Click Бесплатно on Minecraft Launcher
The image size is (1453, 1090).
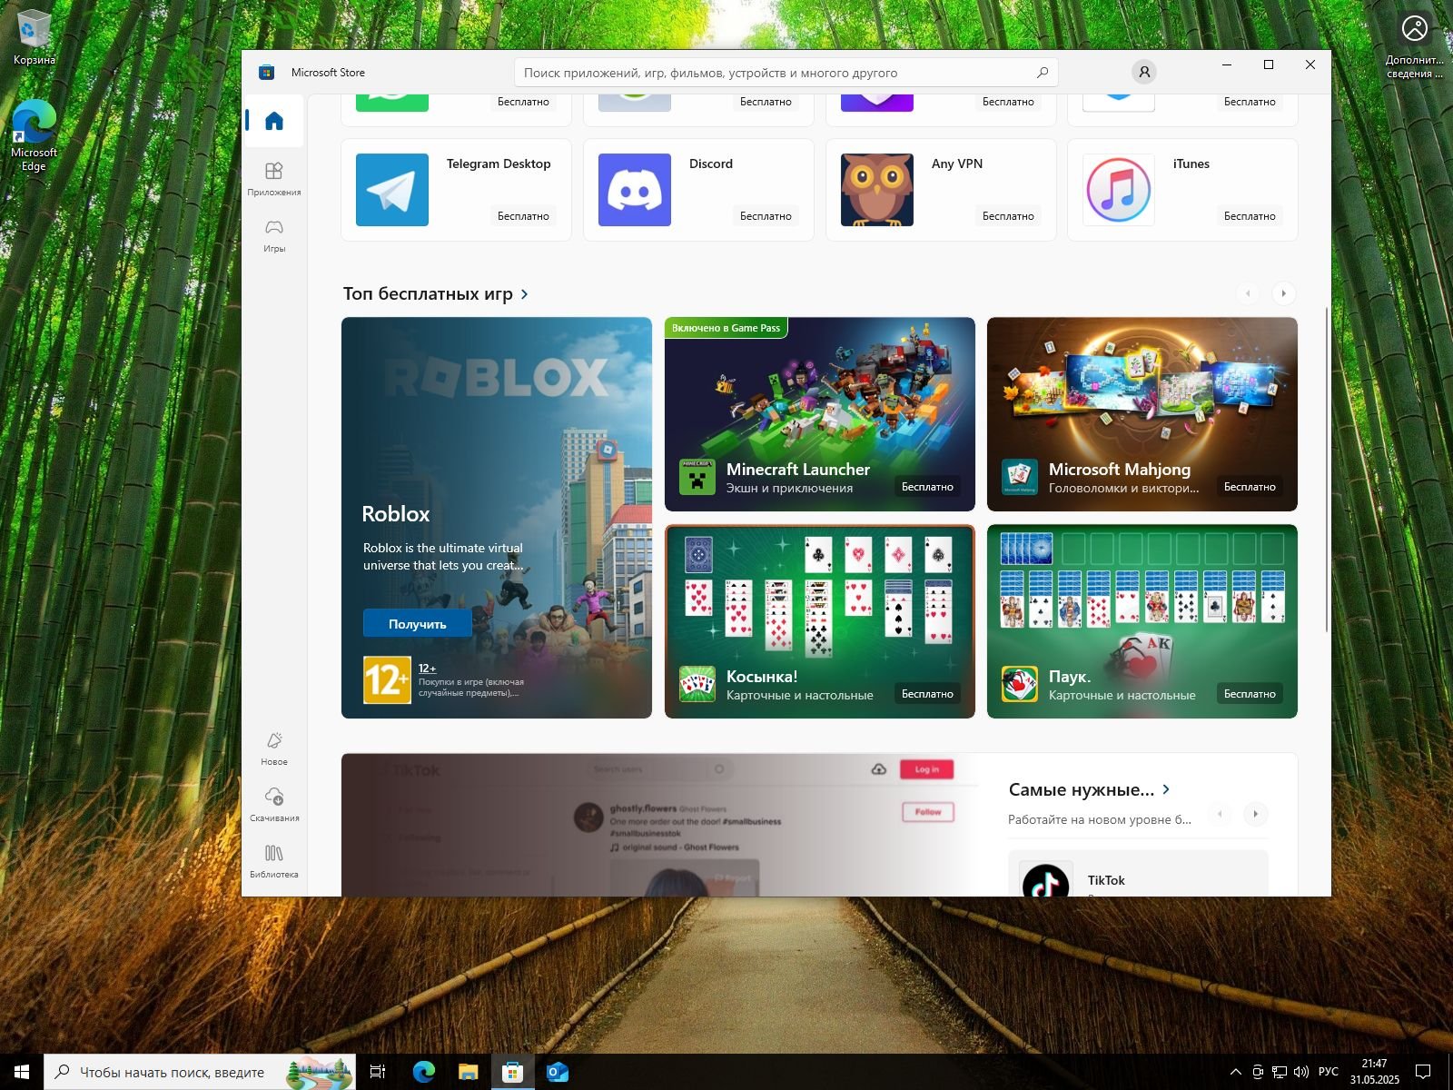point(927,487)
